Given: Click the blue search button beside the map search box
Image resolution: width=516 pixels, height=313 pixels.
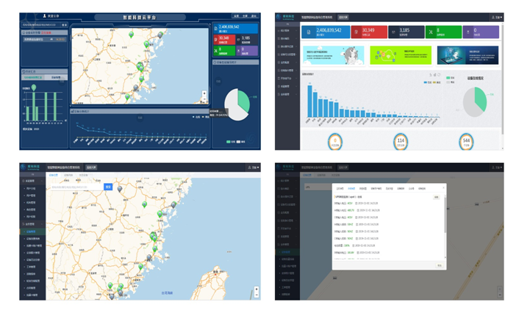Looking at the screenshot, I should click(x=108, y=187).
